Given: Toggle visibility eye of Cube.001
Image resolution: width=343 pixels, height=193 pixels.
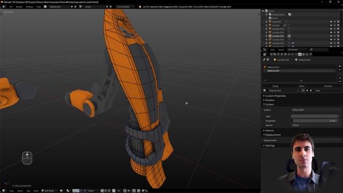Looking at the screenshot, I should pos(331,22).
